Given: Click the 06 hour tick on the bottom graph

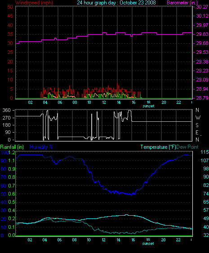Looking at the screenshot, I should click(x=59, y=240).
